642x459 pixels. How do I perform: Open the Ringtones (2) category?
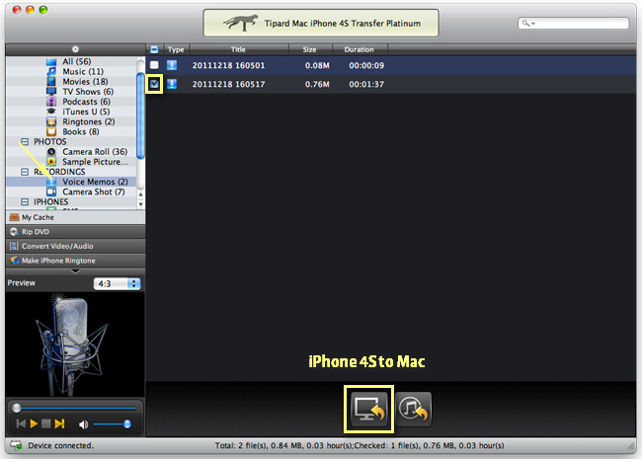coord(89,121)
